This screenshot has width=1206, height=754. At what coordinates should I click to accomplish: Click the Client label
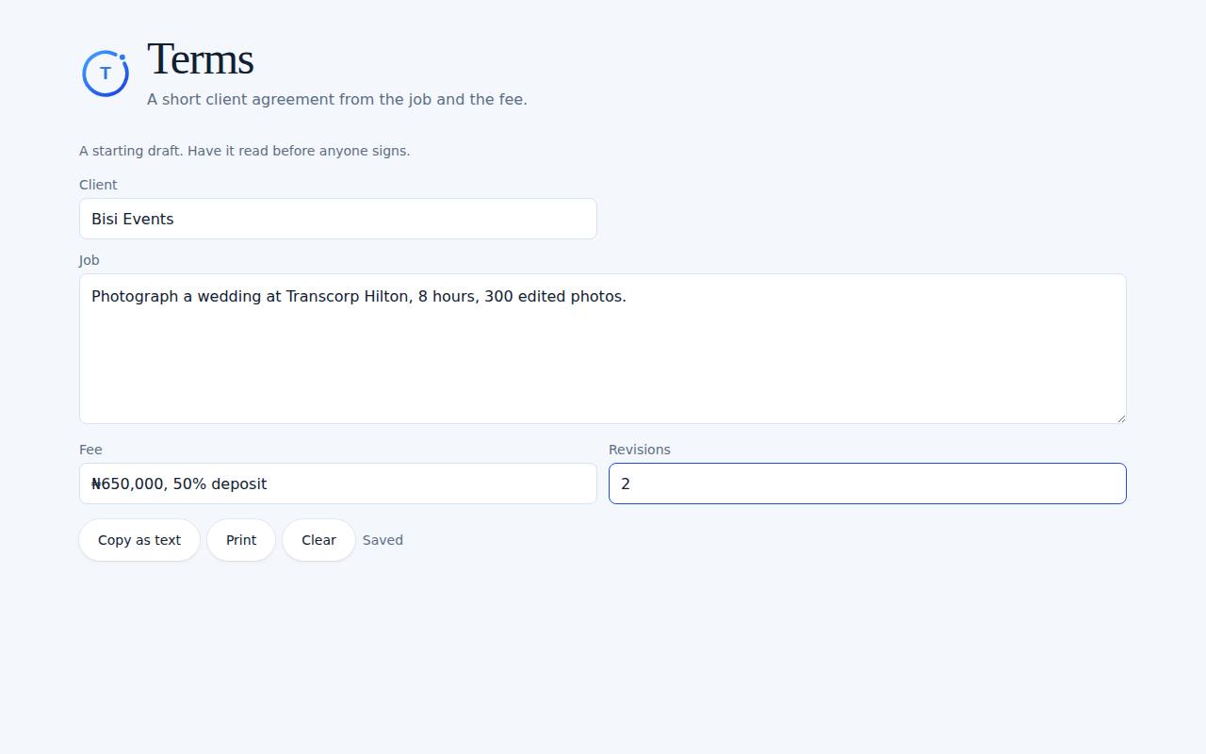click(x=98, y=185)
